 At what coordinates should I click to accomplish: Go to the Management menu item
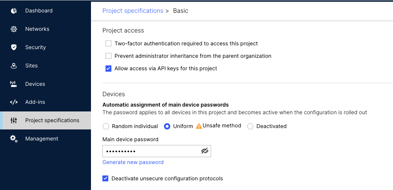42,139
